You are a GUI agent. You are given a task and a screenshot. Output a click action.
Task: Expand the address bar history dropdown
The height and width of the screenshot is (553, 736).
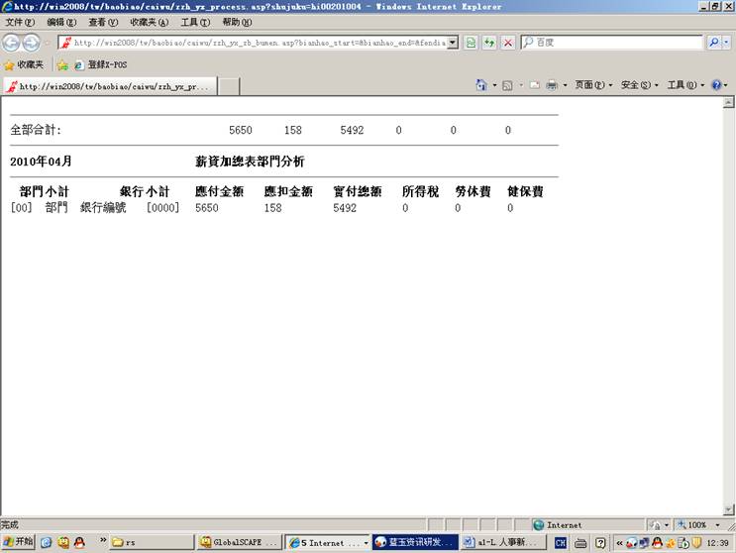tap(453, 43)
